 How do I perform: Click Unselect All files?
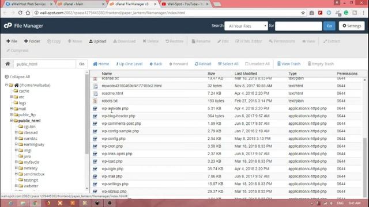click(x=257, y=64)
